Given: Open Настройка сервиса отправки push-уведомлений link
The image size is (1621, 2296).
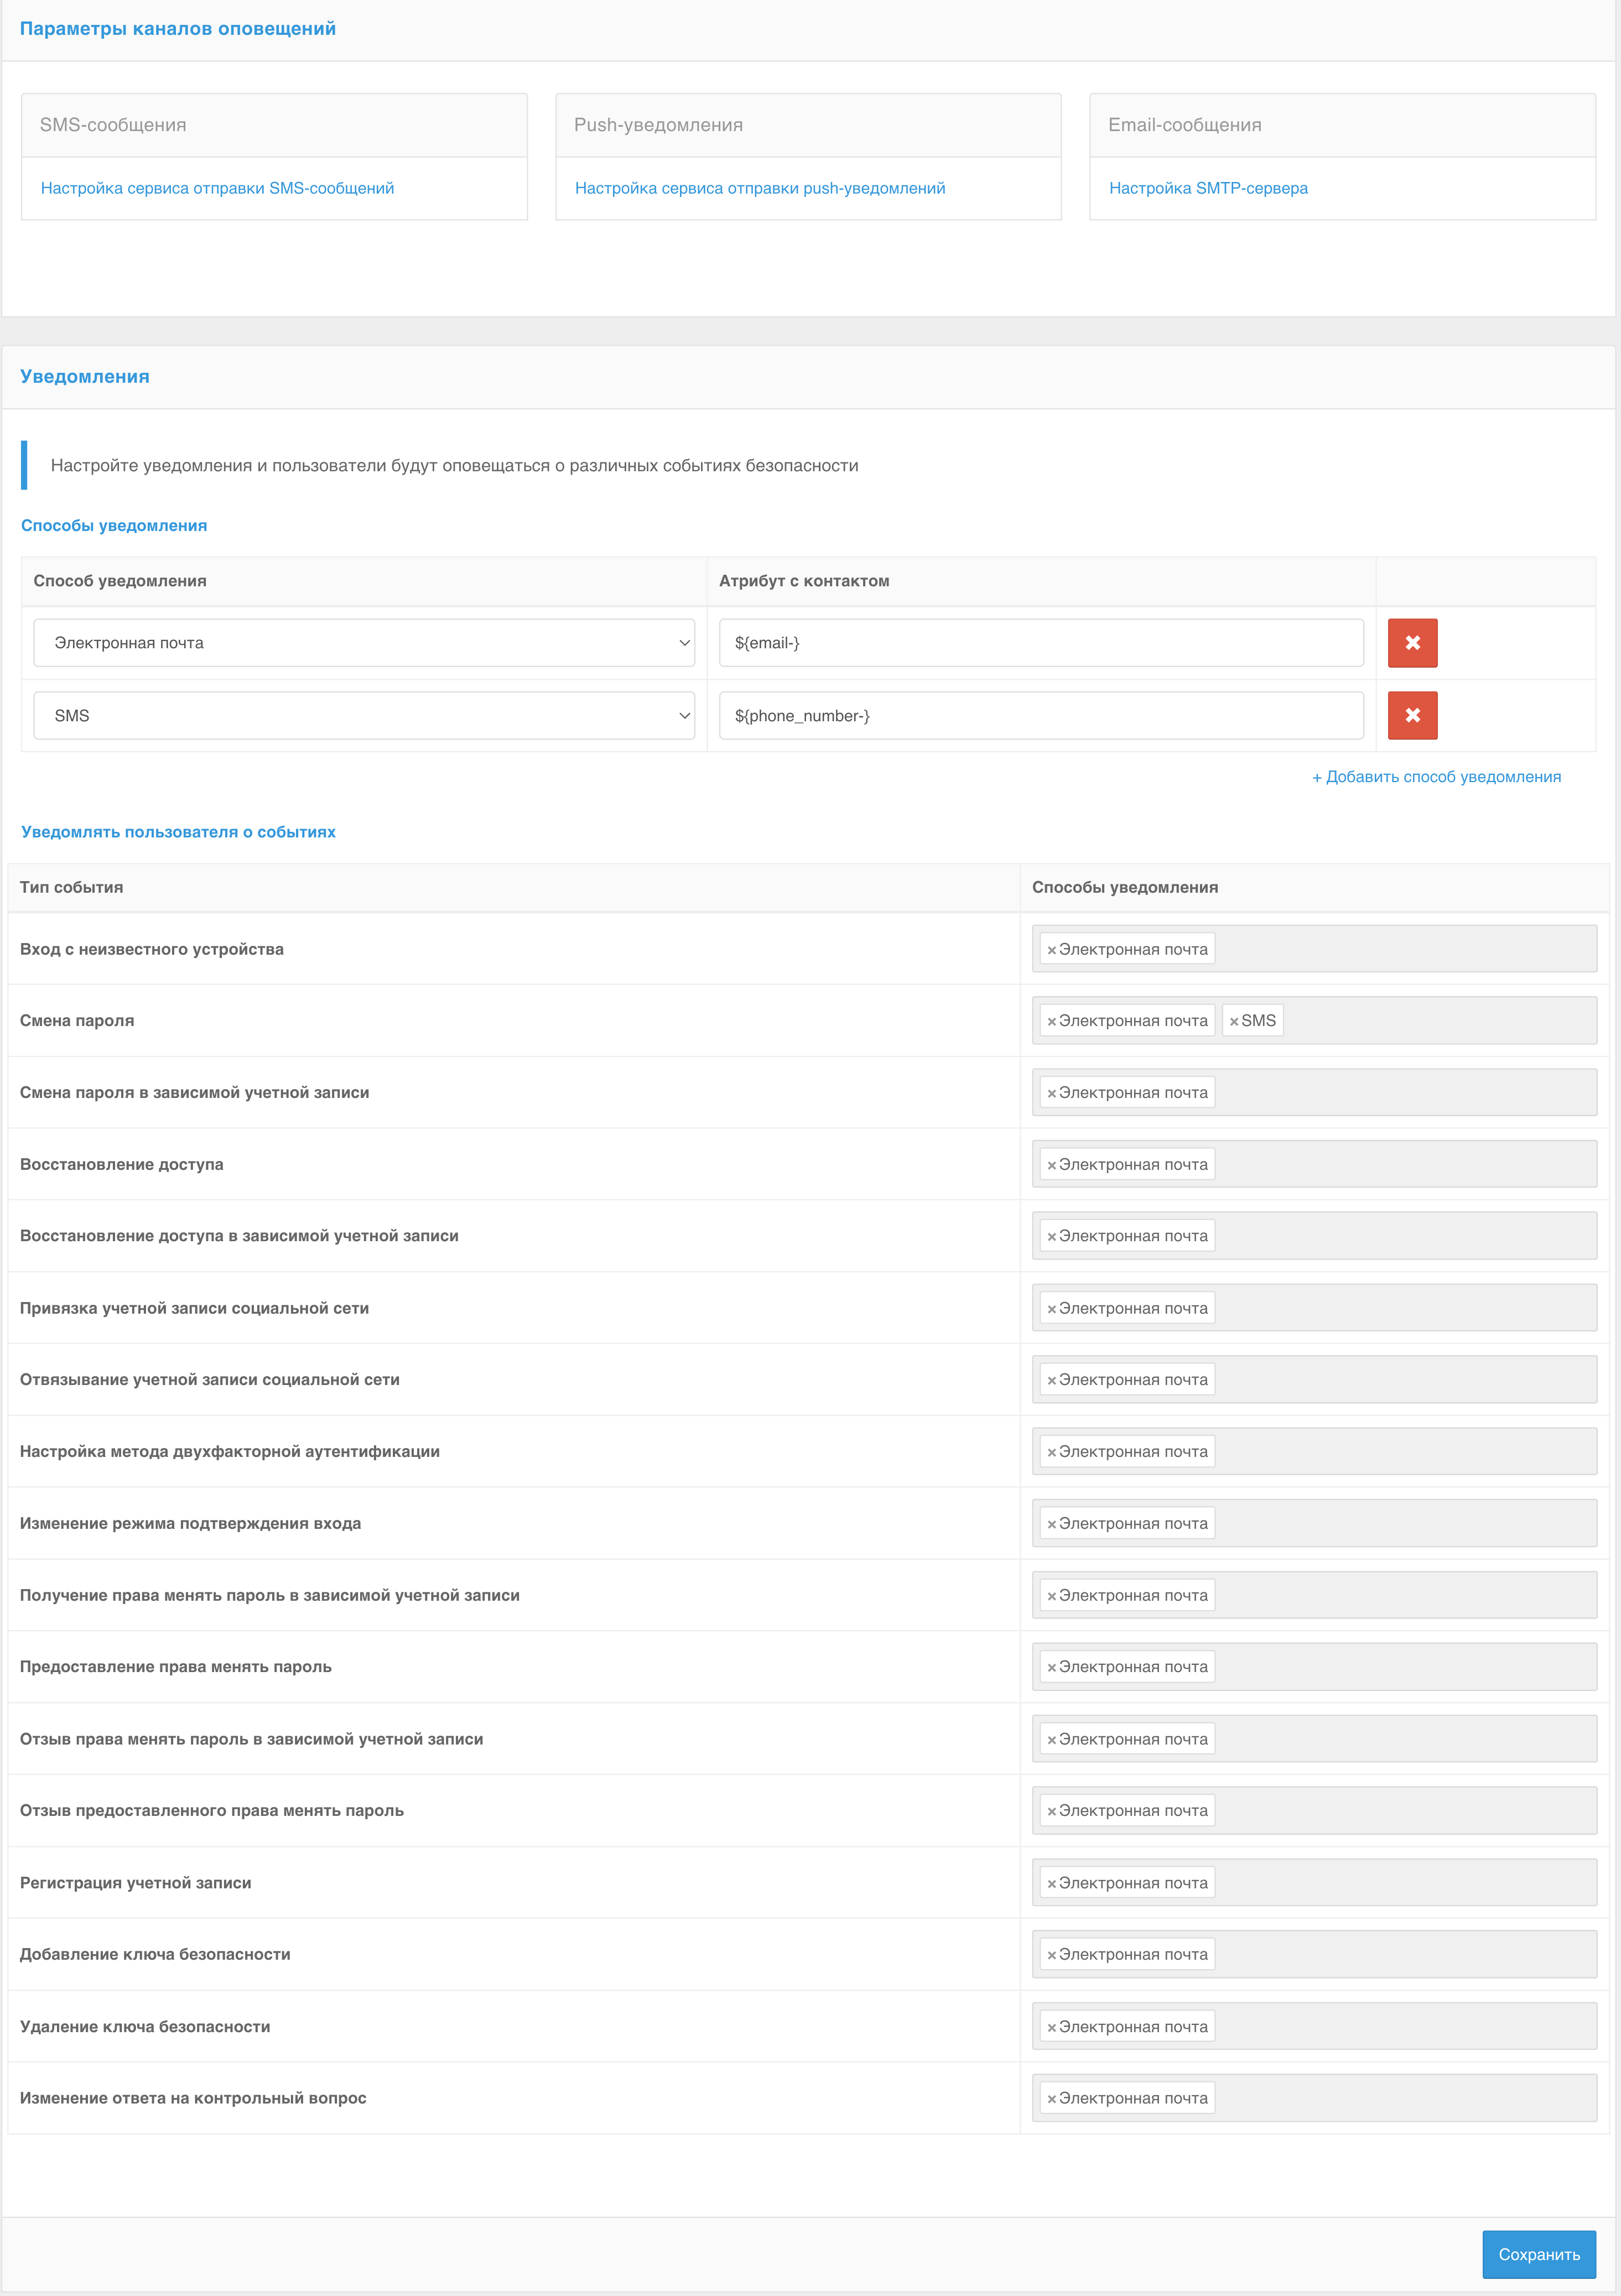Looking at the screenshot, I should point(759,188).
